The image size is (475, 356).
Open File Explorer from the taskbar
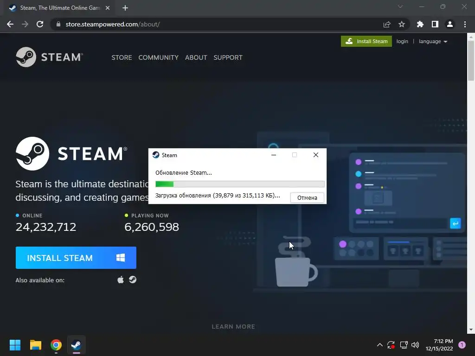pos(35,345)
